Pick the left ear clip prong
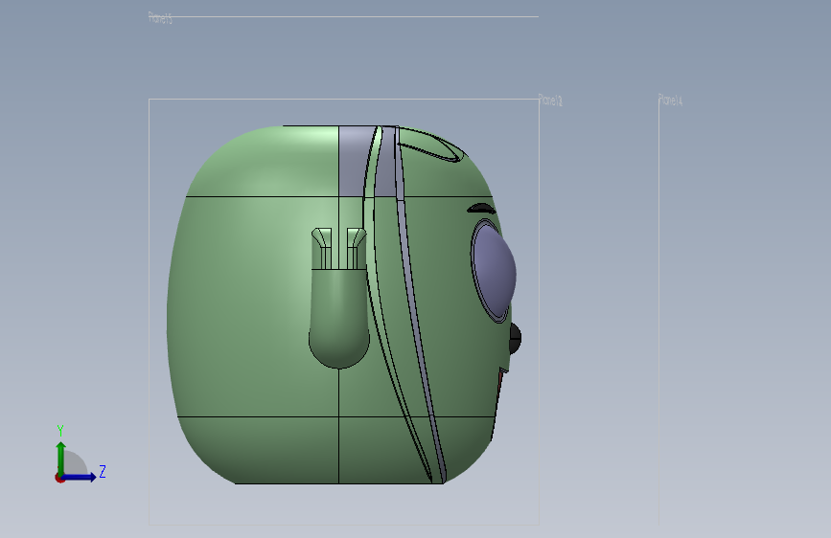The width and height of the screenshot is (831, 538). point(322,248)
